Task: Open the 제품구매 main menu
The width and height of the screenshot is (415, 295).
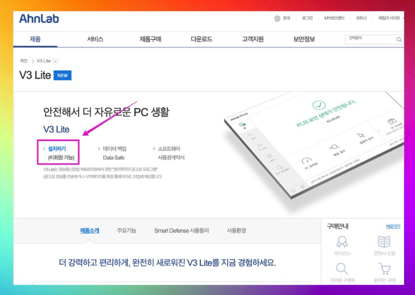Action: [x=150, y=39]
